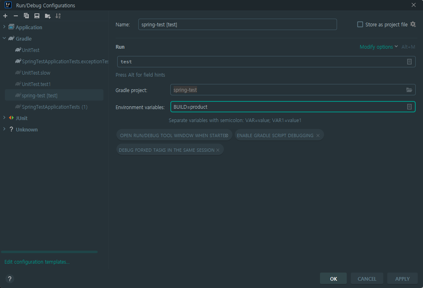The height and width of the screenshot is (288, 423).
Task: Remove the selected configuration with the minus icon
Action: pos(16,16)
